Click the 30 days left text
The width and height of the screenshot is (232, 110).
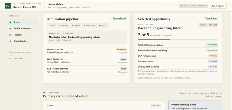tap(122, 72)
